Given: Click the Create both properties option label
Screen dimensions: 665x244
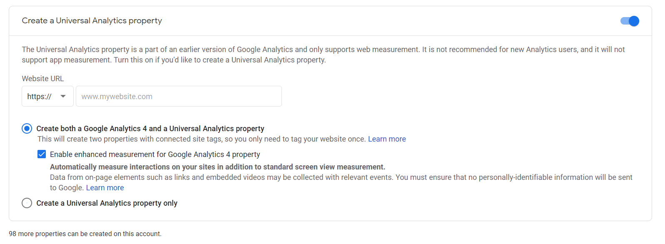Looking at the screenshot, I should point(150,129).
